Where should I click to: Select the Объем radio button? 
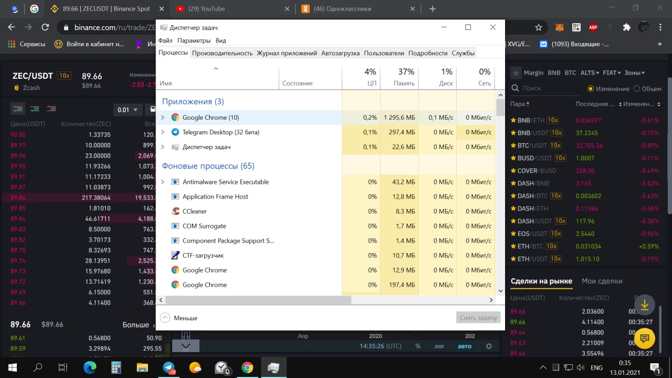[x=637, y=89]
